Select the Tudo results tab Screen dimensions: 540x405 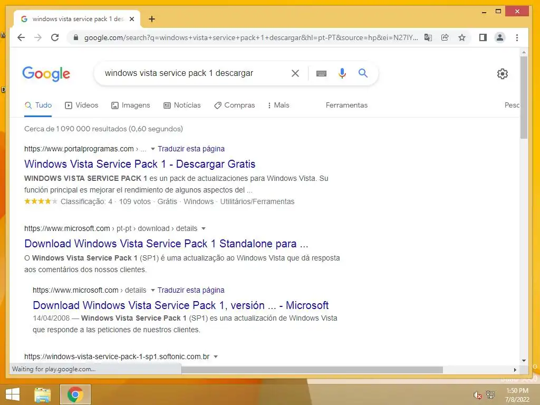pyautogui.click(x=38, y=105)
